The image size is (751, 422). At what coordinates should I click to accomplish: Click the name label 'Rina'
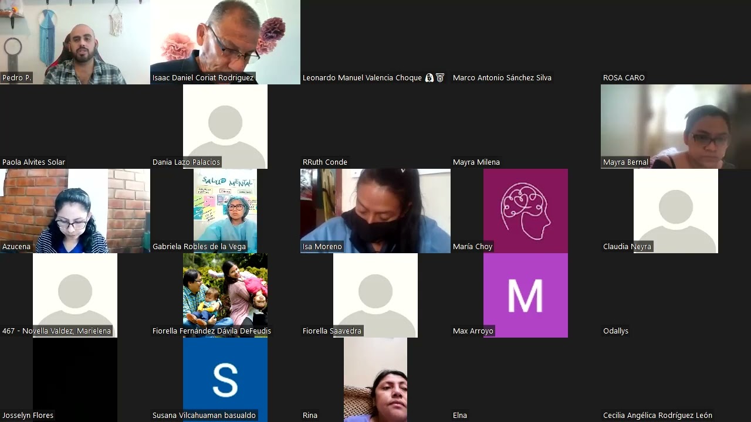point(310,415)
